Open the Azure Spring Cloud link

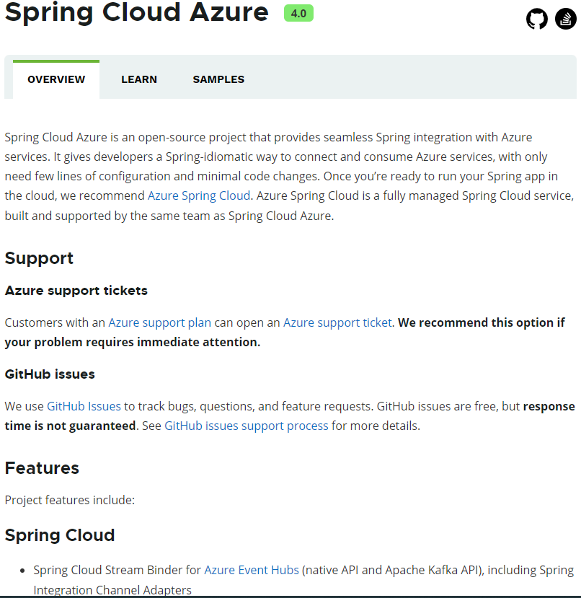199,195
